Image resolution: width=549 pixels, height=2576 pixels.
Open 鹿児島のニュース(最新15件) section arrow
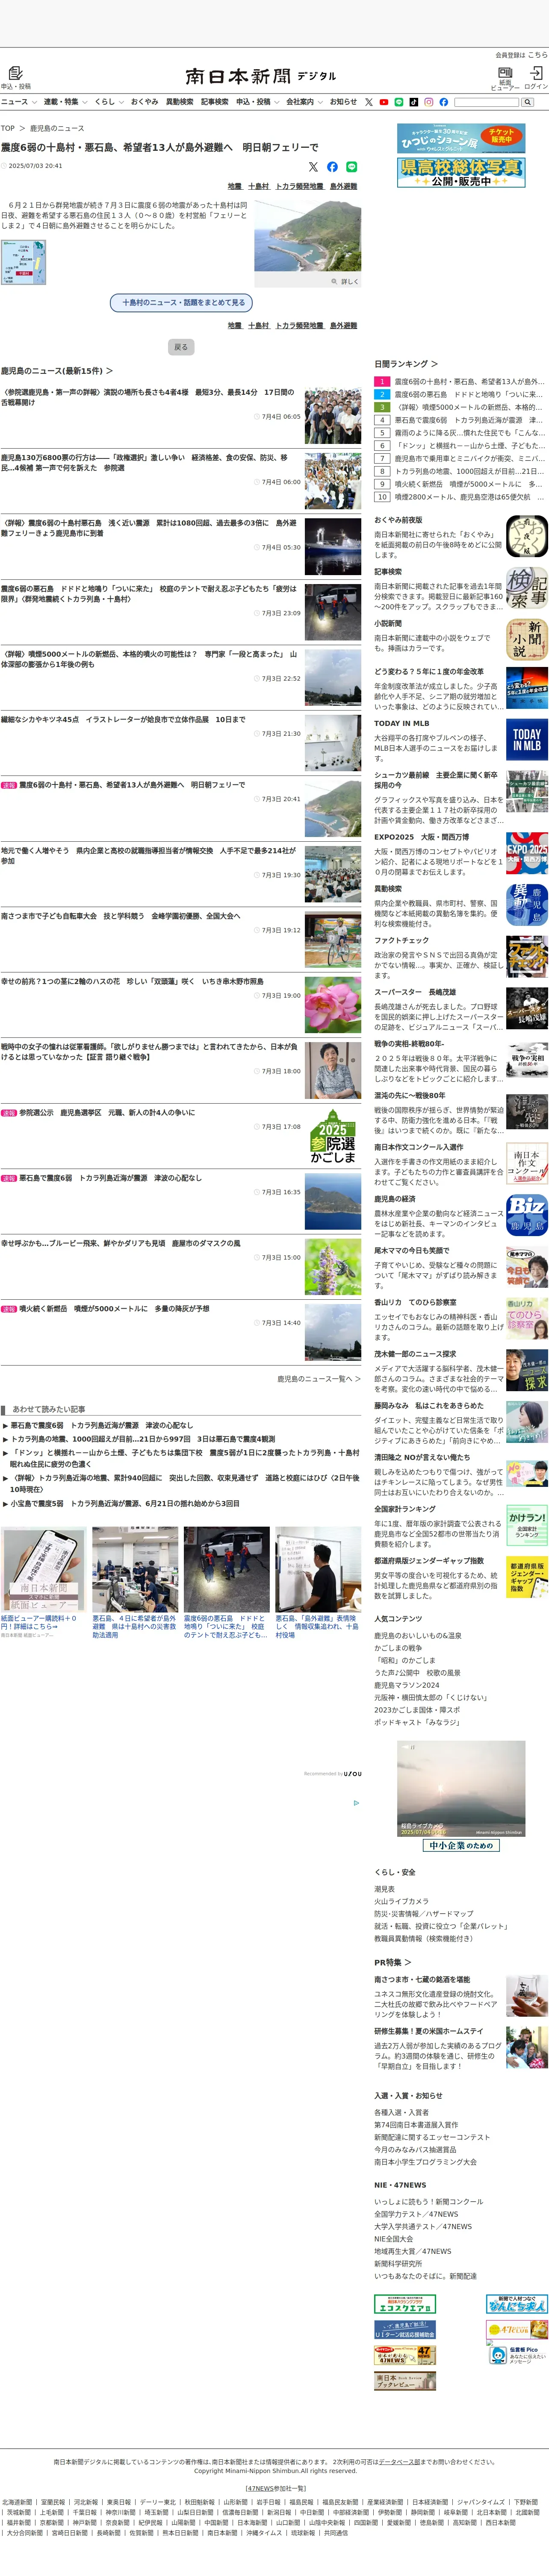tap(109, 371)
